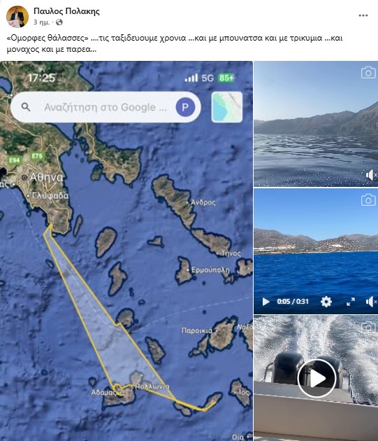Toggle mute on the second video
The image size is (378, 441).
click(x=371, y=302)
